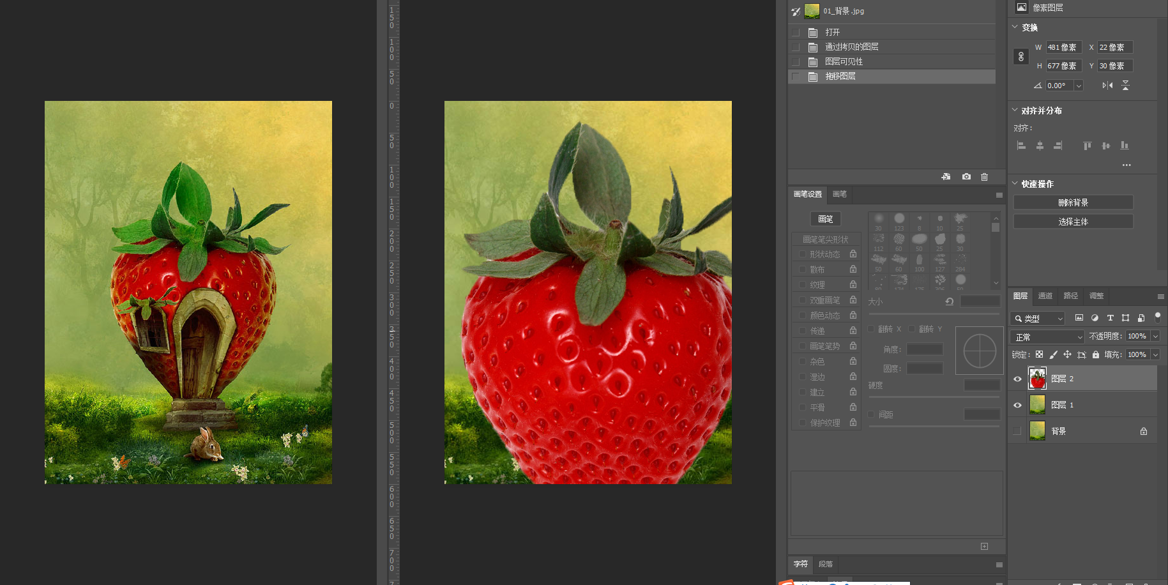Create new document from current history state
Screen dimensions: 1168x585
click(946, 177)
